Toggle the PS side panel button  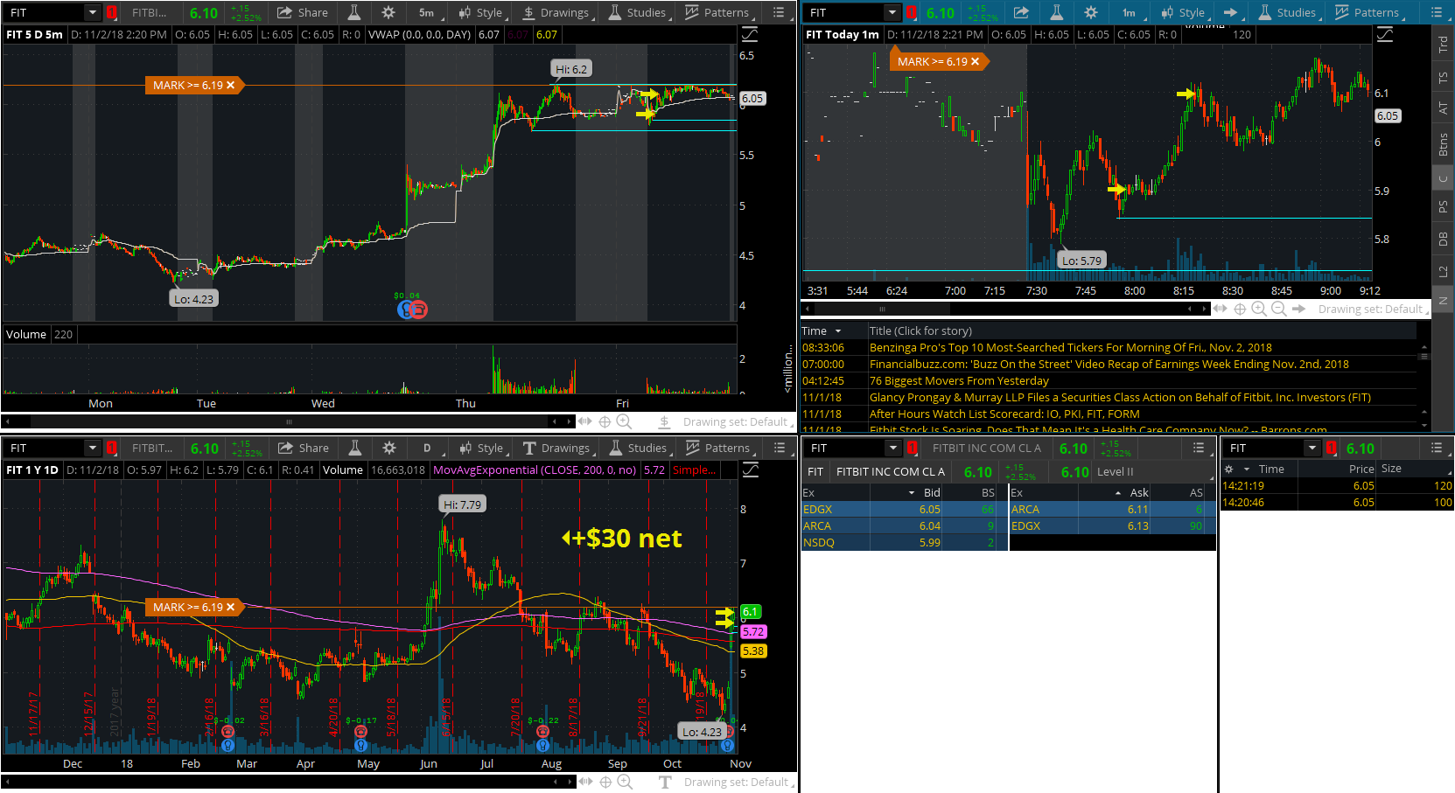coord(1443,207)
